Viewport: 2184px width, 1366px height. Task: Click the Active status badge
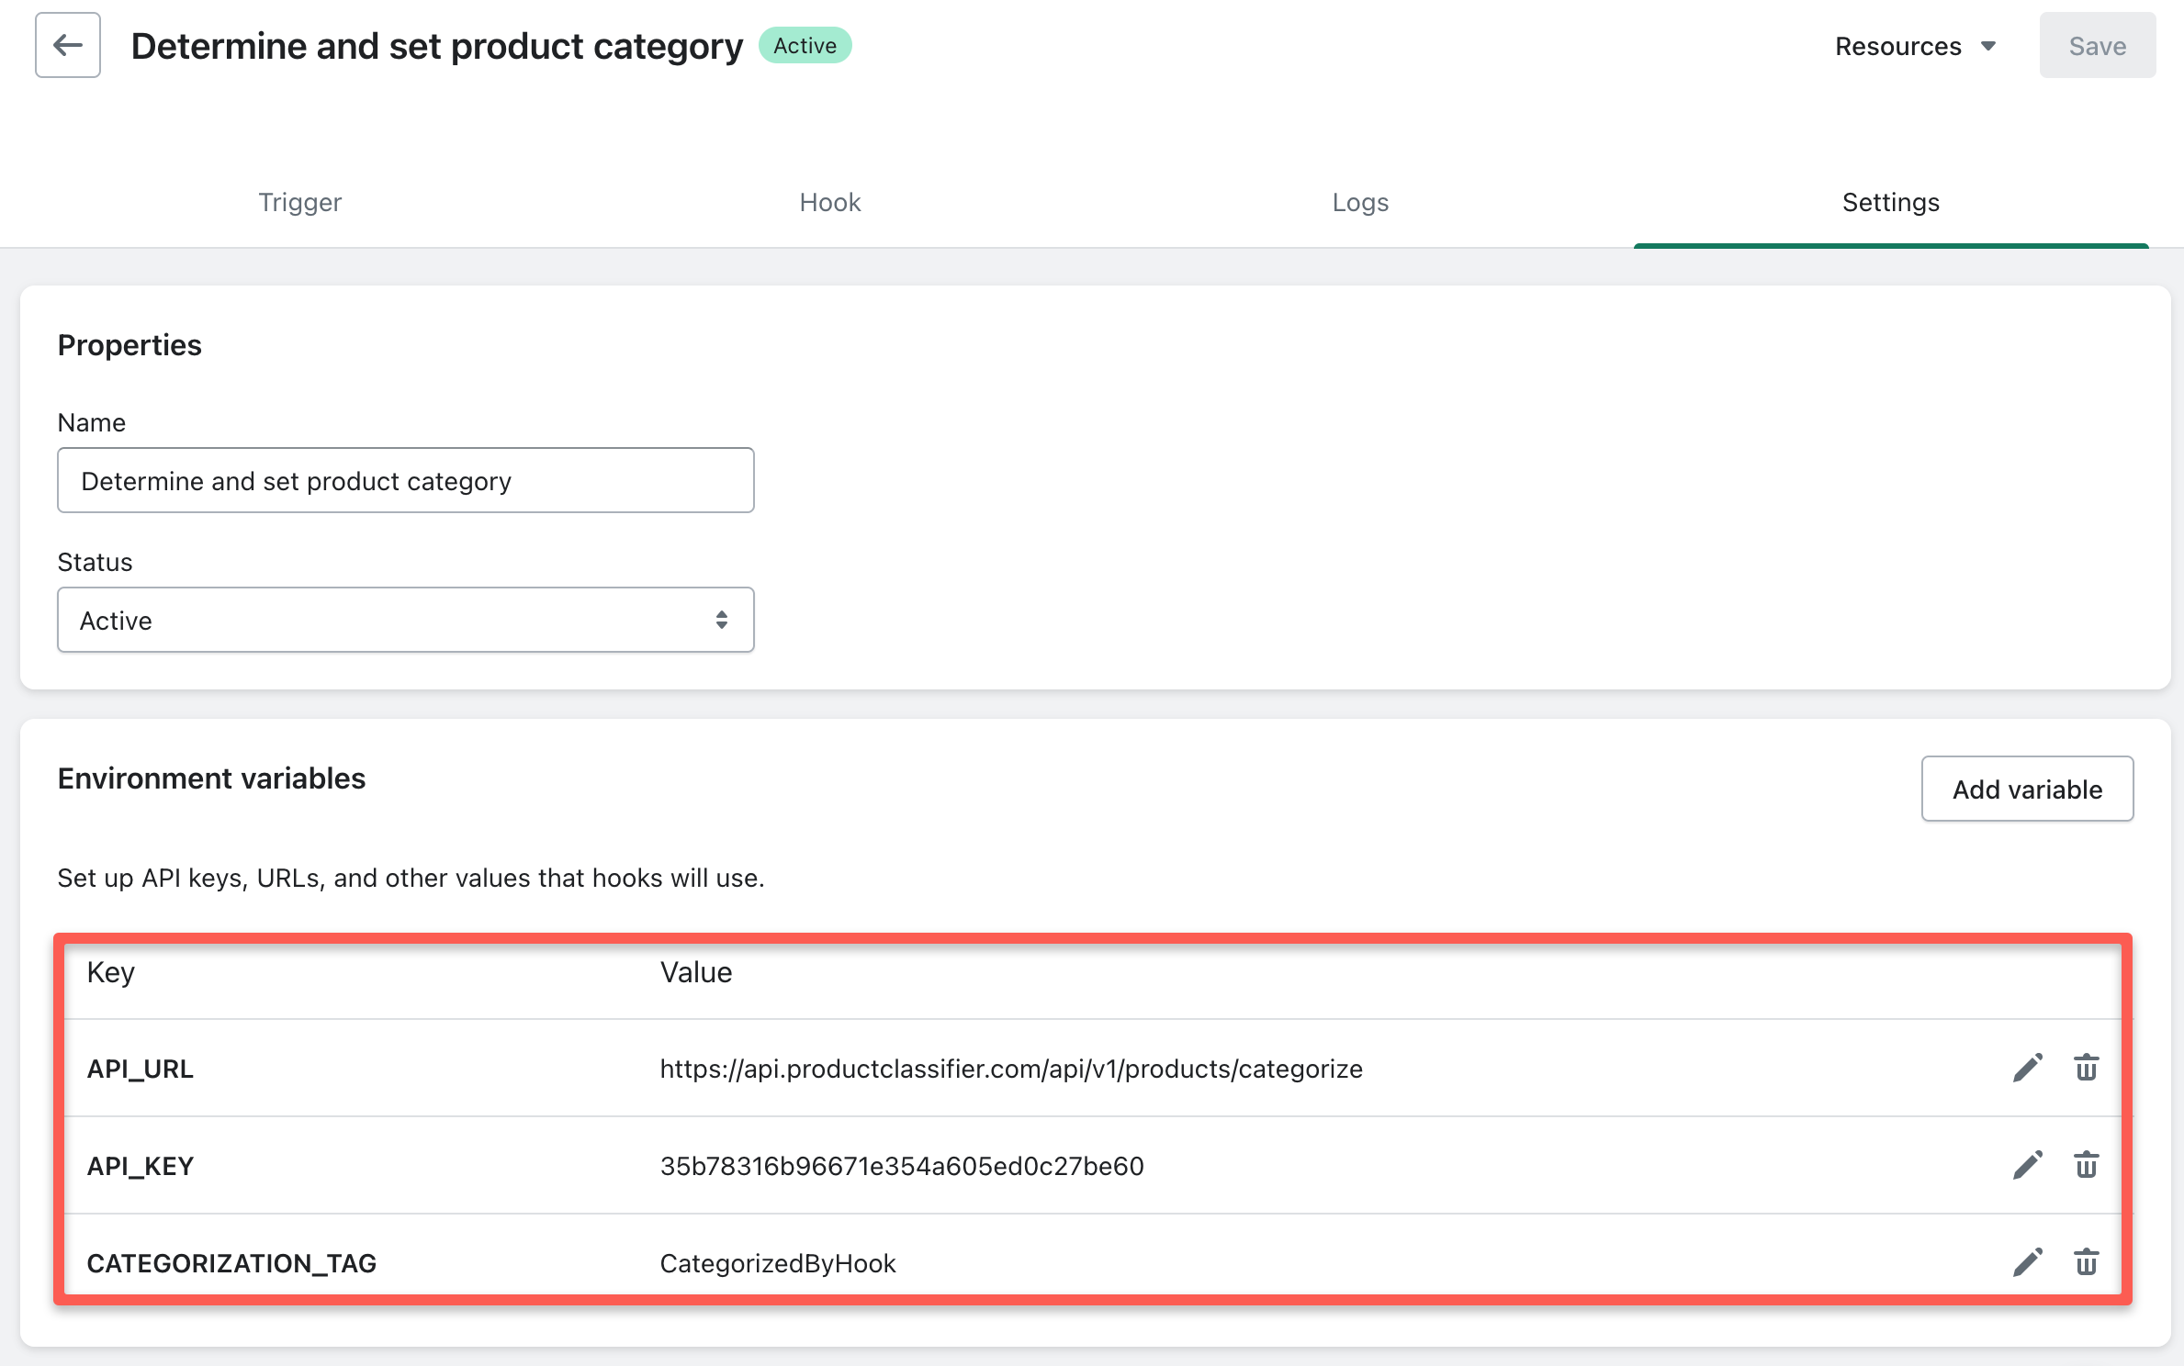pos(805,46)
